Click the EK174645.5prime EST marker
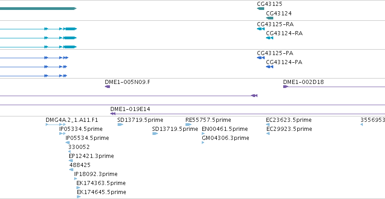385x199 pixels. 79,197
